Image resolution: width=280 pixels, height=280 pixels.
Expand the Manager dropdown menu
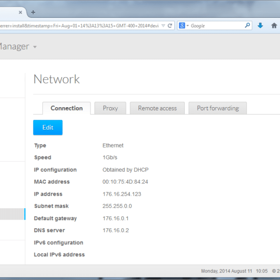35,47
